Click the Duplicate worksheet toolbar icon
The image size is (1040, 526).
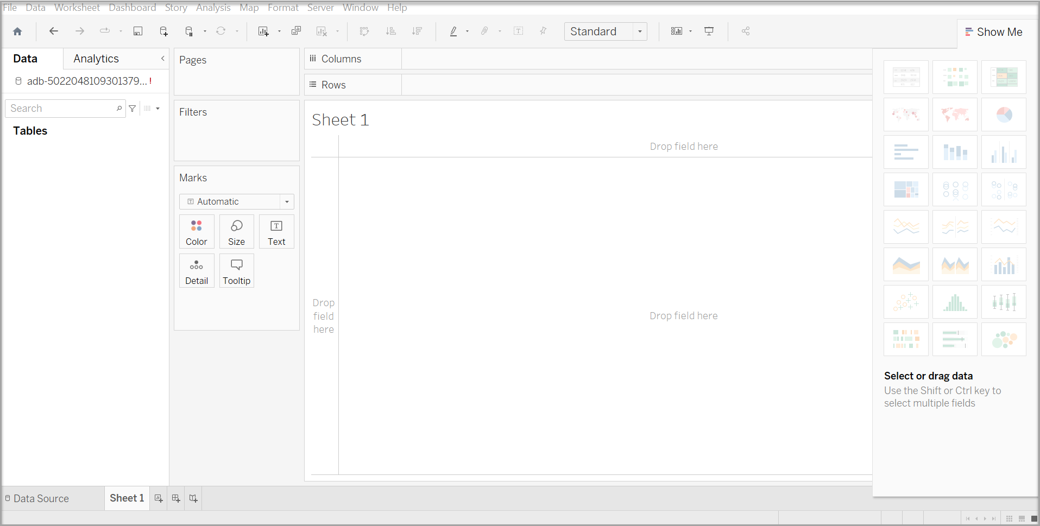pos(296,31)
